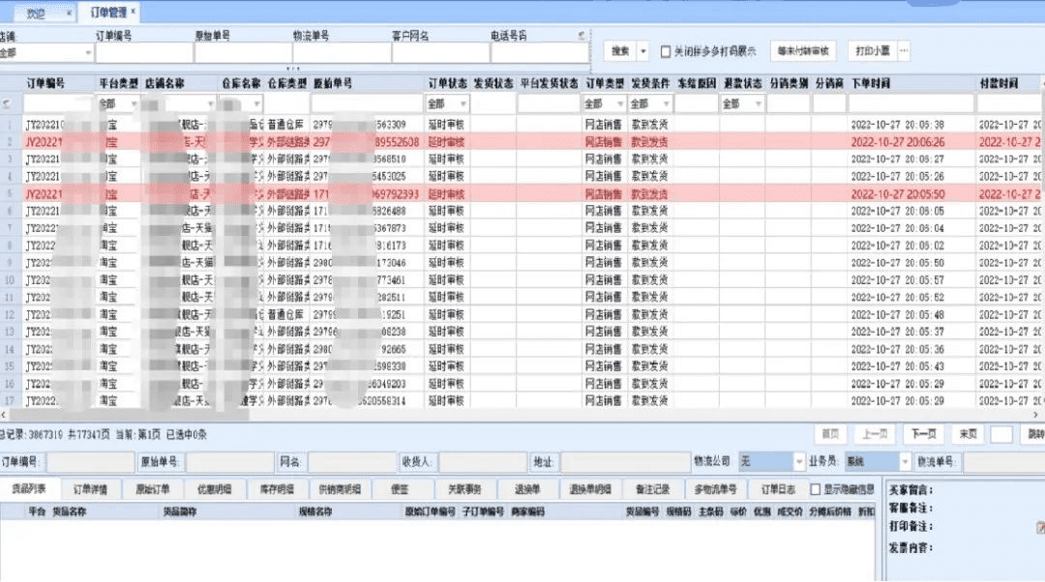The height and width of the screenshot is (582, 1045).
Task: Expand the arrow next to 搜索 button
Action: click(x=643, y=50)
